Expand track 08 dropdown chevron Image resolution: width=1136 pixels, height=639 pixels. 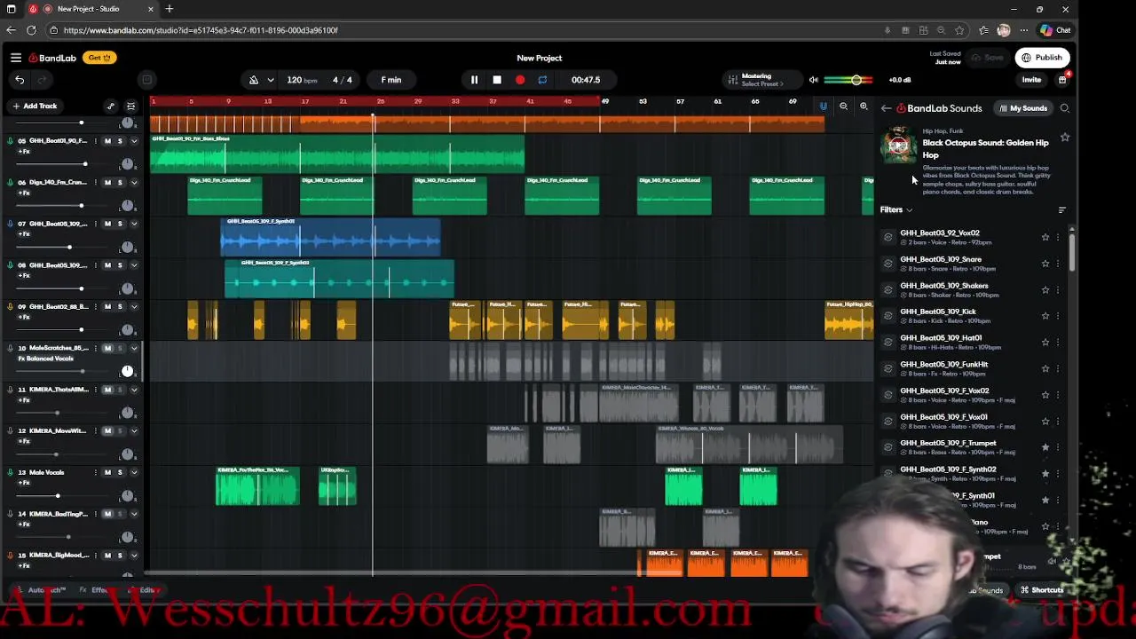[x=134, y=265]
